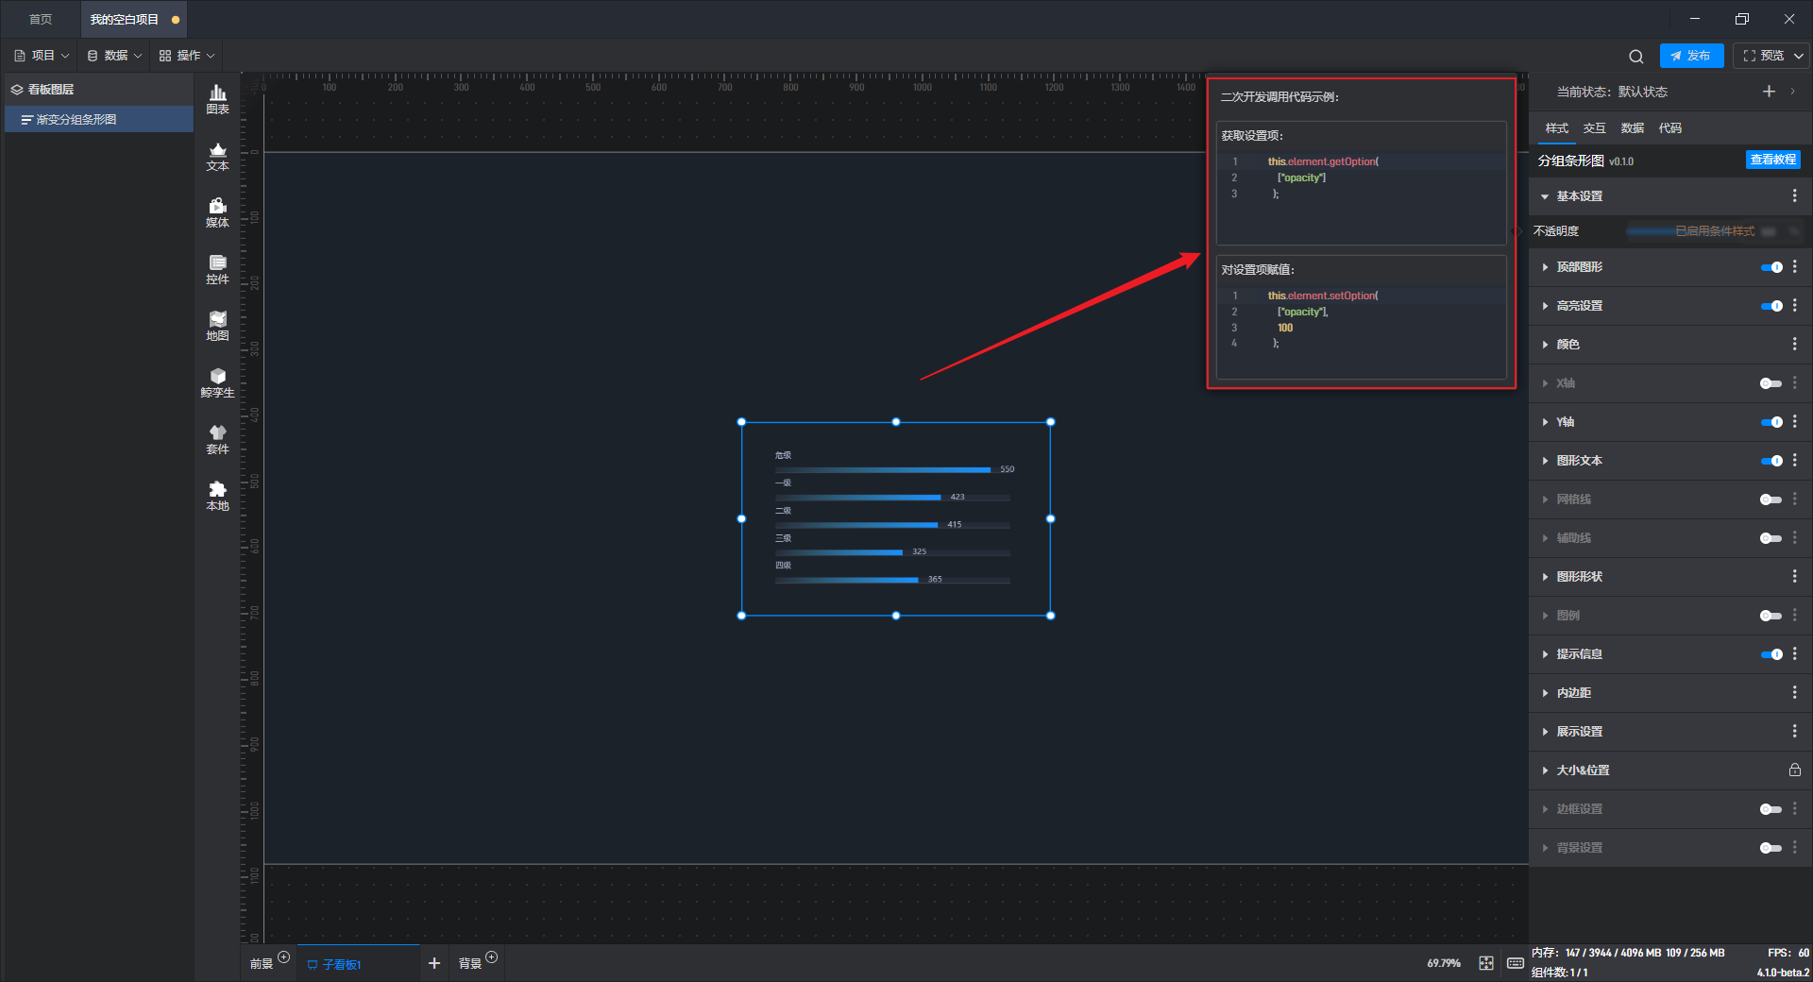The height and width of the screenshot is (982, 1813).
Task: Expand the Y轴 section
Action: (x=1545, y=422)
